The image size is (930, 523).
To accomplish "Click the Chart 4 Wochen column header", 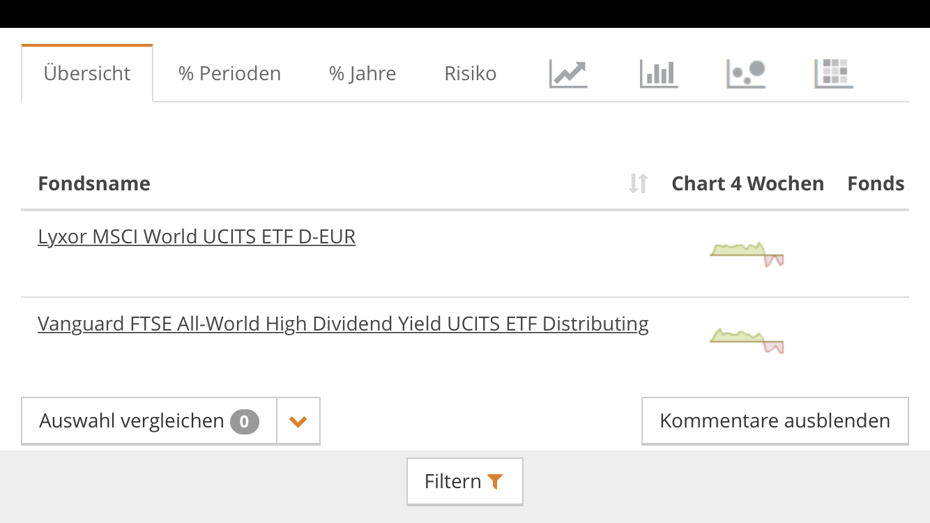I will coord(747,183).
